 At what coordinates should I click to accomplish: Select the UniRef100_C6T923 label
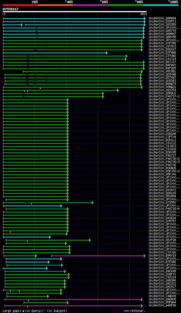point(162,47)
